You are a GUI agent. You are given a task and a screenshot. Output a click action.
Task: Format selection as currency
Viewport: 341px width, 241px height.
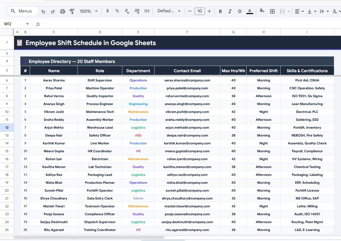pos(107,11)
